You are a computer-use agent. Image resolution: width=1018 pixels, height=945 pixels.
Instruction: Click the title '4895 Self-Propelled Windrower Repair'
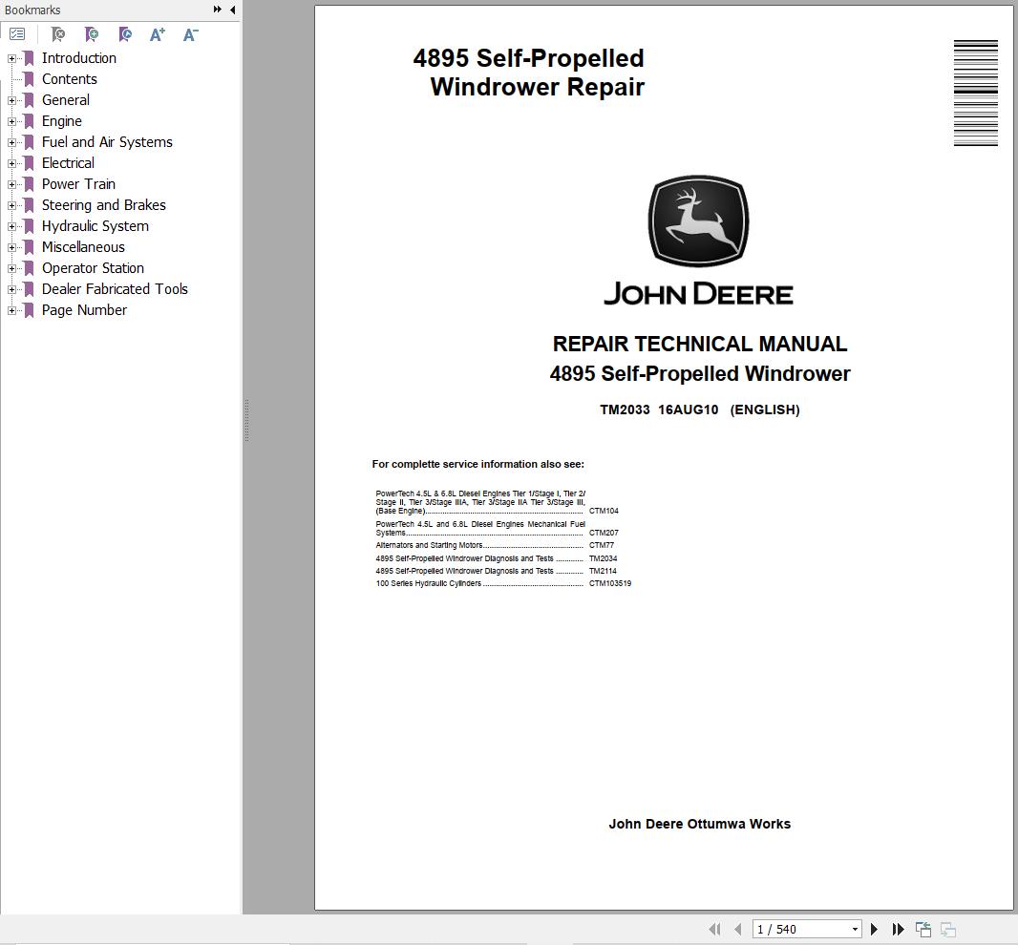[529, 72]
